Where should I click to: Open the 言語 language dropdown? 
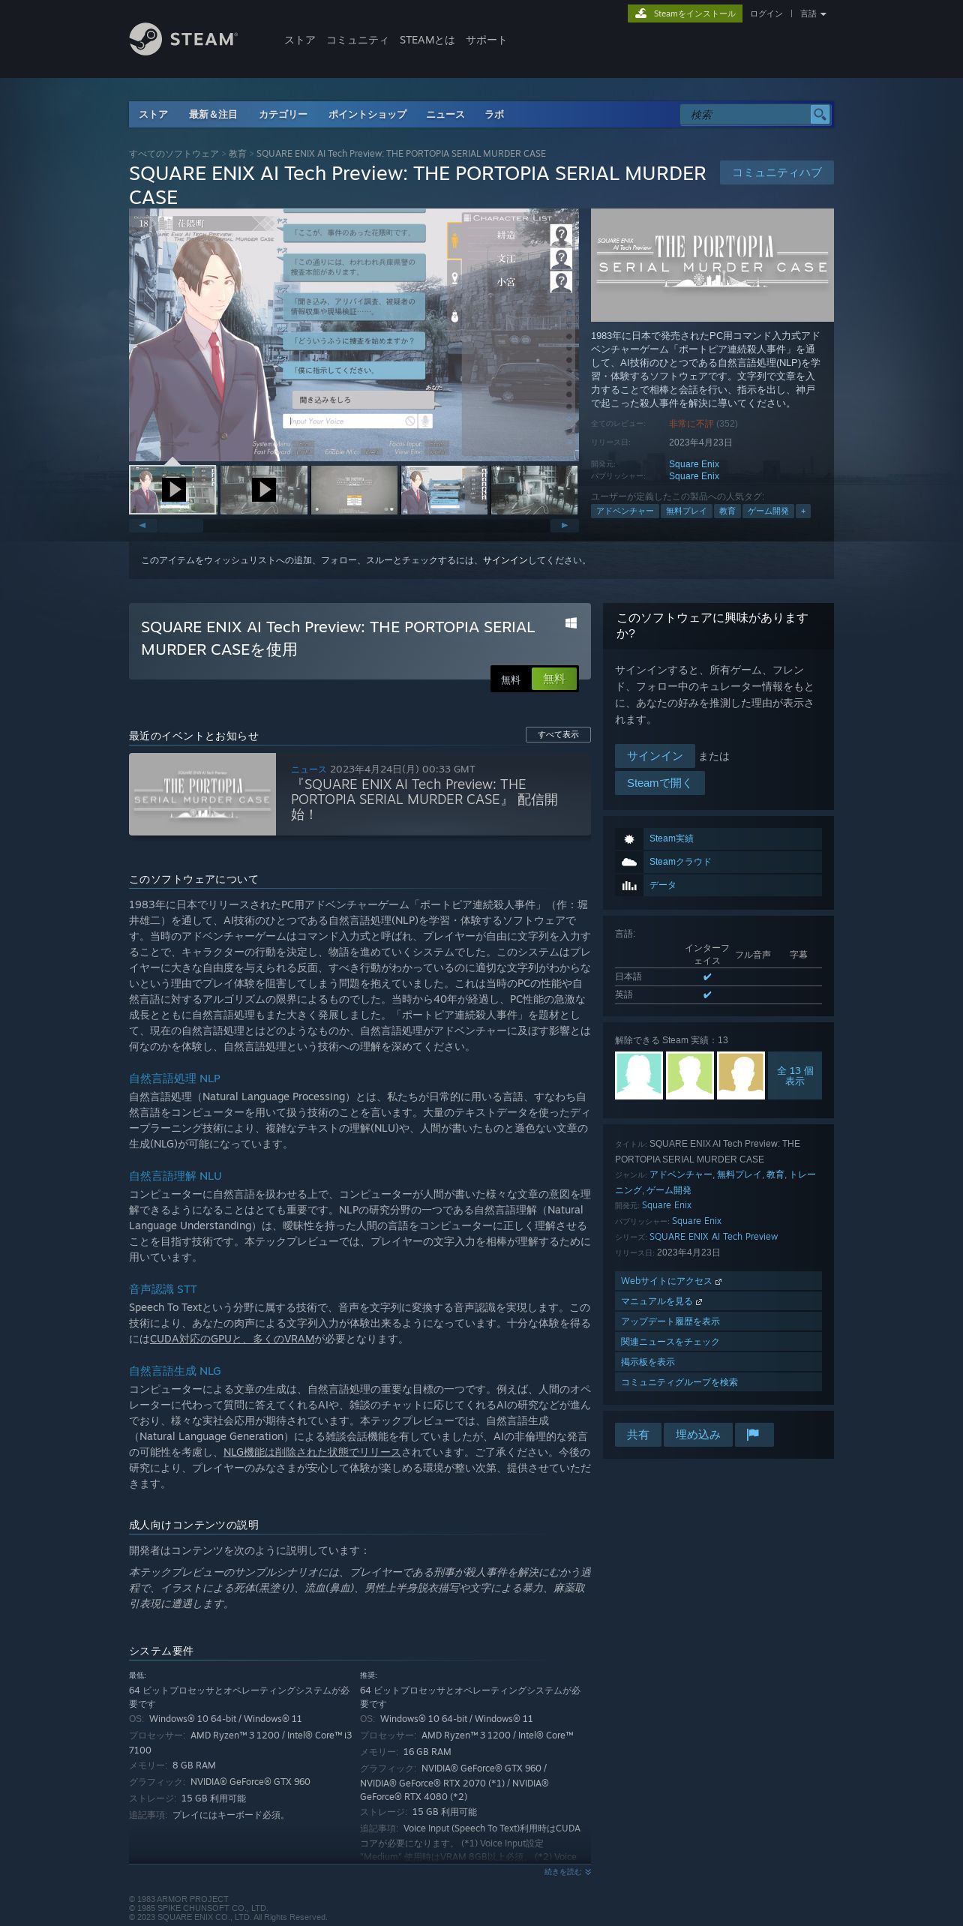[x=813, y=13]
